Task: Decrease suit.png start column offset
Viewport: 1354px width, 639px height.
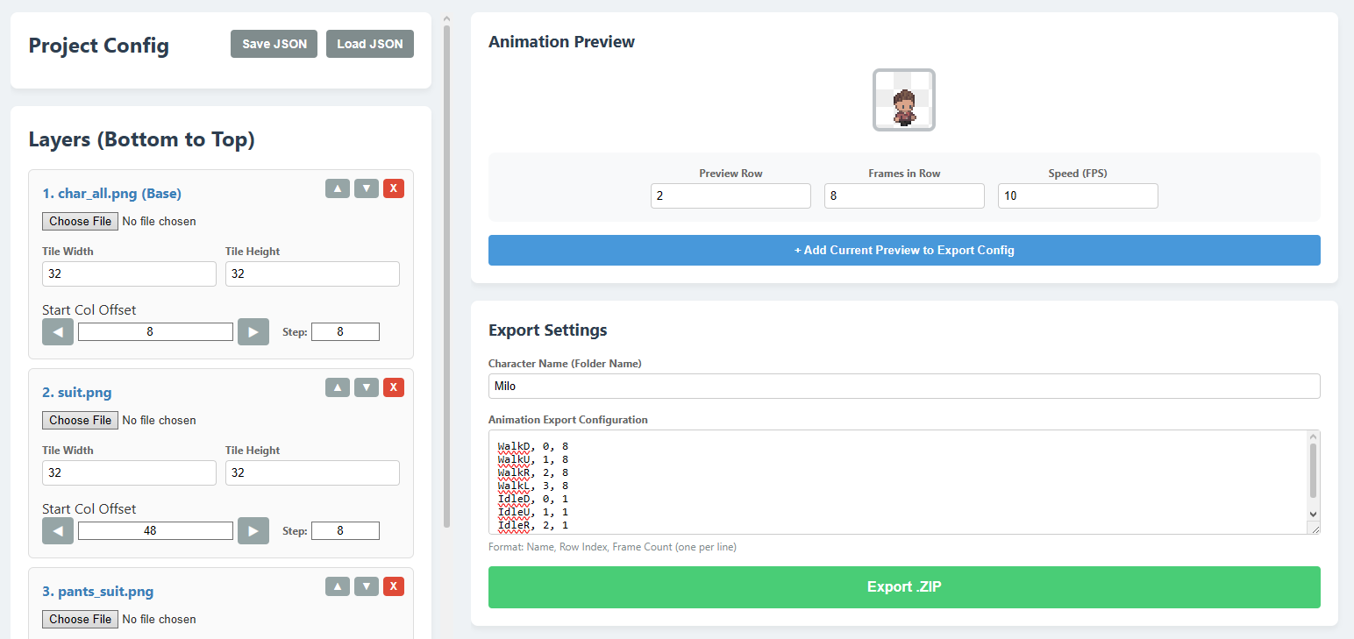Action: (x=58, y=531)
